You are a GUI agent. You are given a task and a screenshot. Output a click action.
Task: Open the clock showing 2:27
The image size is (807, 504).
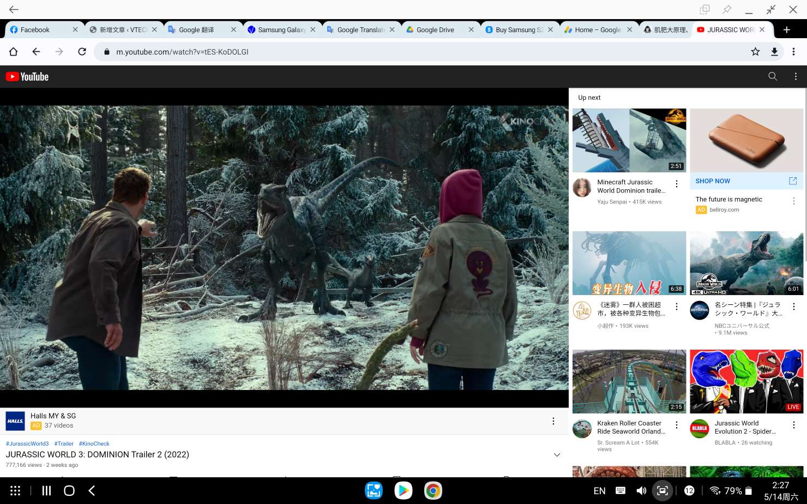pos(780,485)
